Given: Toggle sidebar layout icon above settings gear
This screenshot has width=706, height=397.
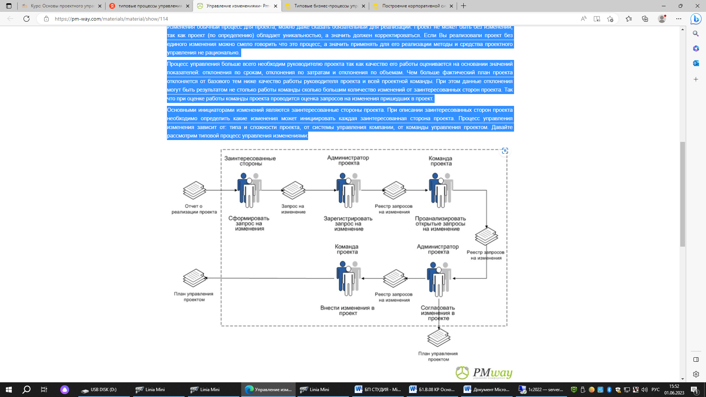Looking at the screenshot, I should pyautogui.click(x=696, y=360).
